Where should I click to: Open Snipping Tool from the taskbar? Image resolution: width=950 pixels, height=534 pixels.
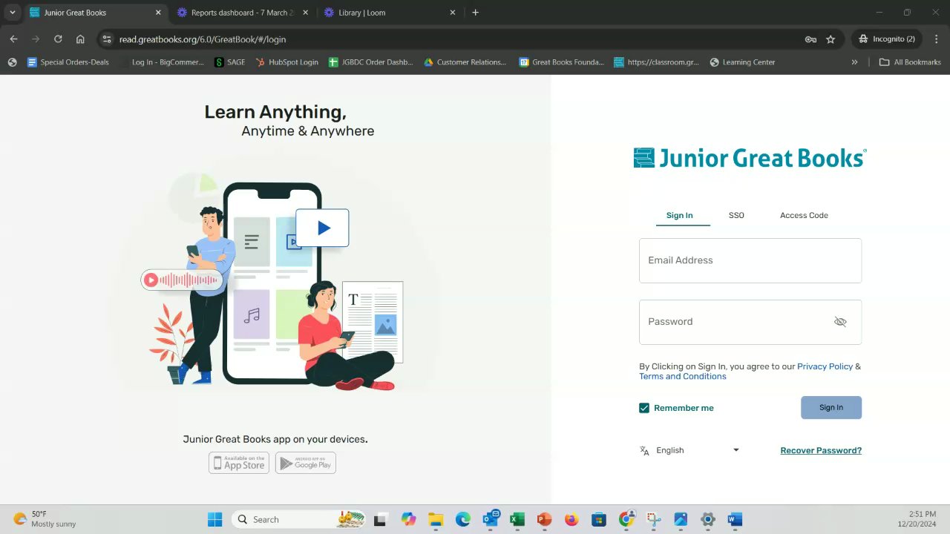[x=653, y=519]
